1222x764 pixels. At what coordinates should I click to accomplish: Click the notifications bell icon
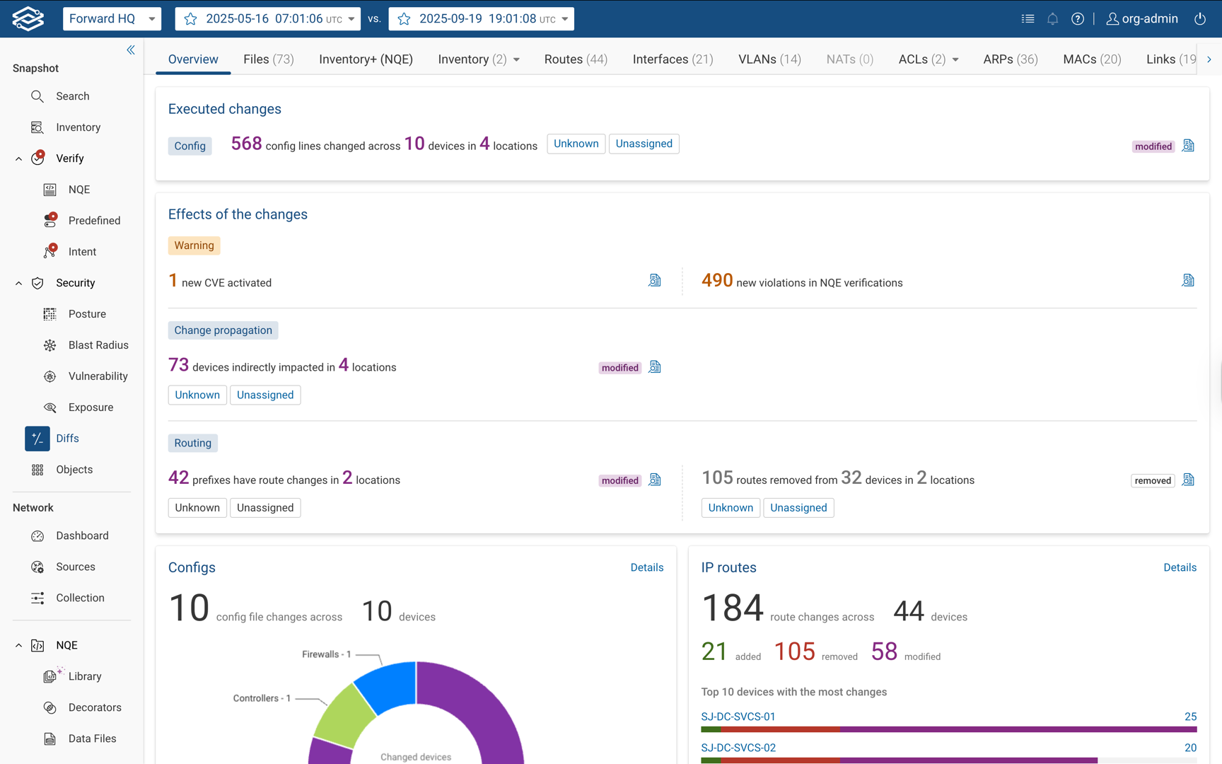[1052, 19]
